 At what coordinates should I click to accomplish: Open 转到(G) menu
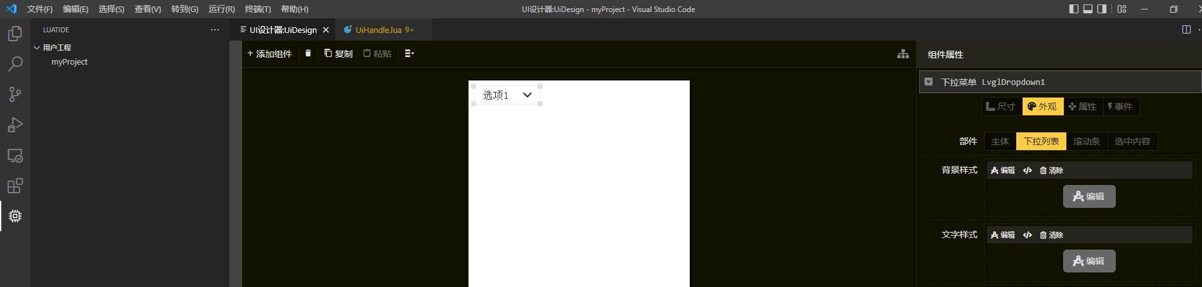click(x=184, y=9)
